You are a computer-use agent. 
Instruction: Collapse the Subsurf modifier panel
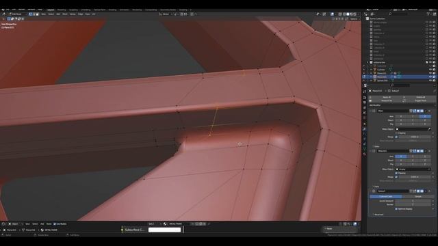pos(370,191)
